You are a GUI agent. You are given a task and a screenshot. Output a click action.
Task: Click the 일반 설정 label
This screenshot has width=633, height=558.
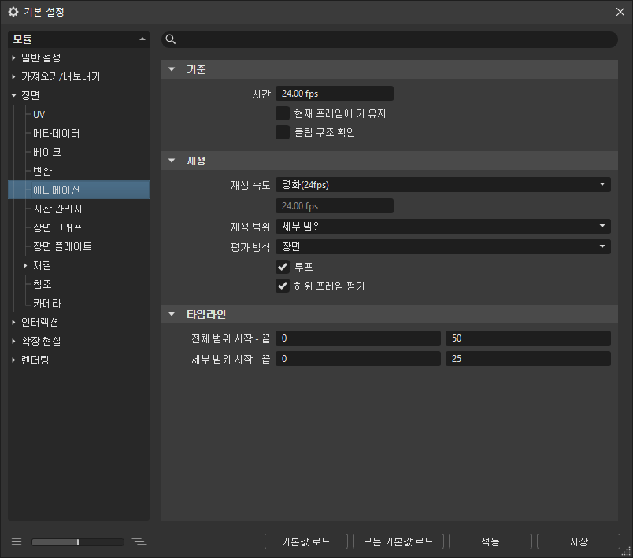41,57
